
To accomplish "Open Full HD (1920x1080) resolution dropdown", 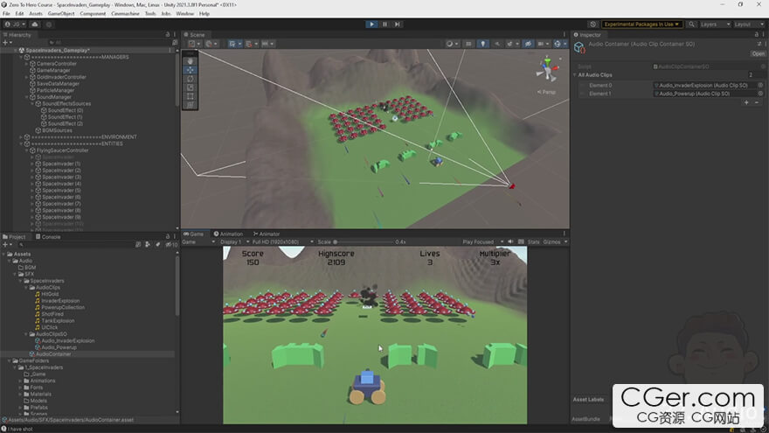I will [282, 242].
